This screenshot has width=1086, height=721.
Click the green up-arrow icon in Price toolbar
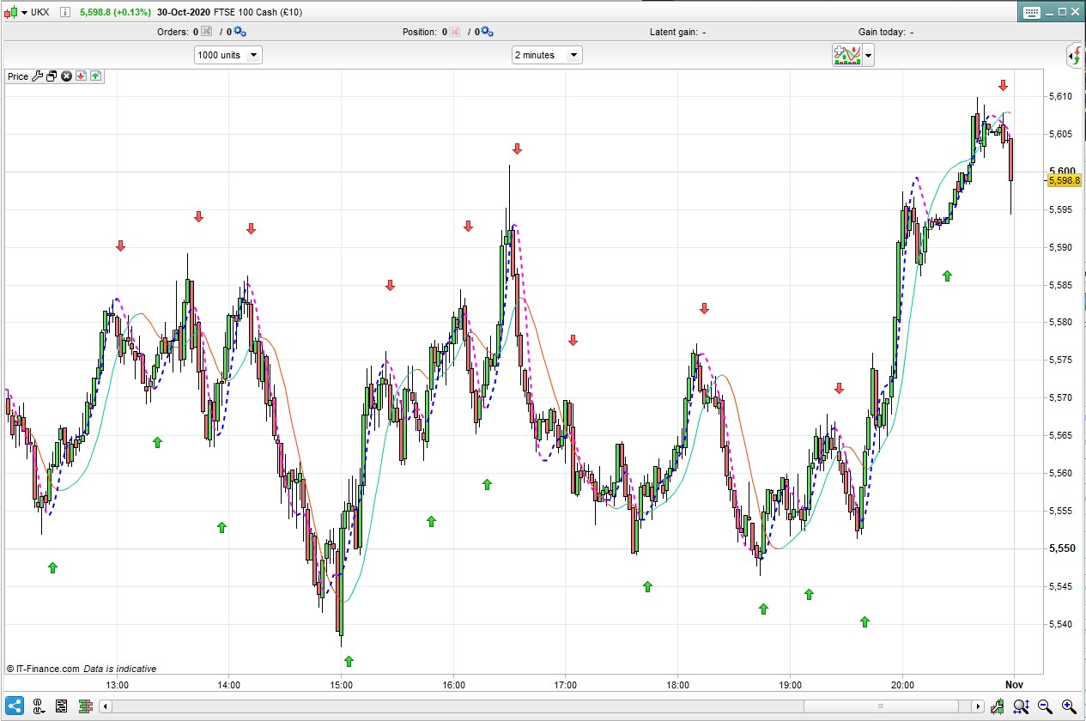click(x=95, y=76)
